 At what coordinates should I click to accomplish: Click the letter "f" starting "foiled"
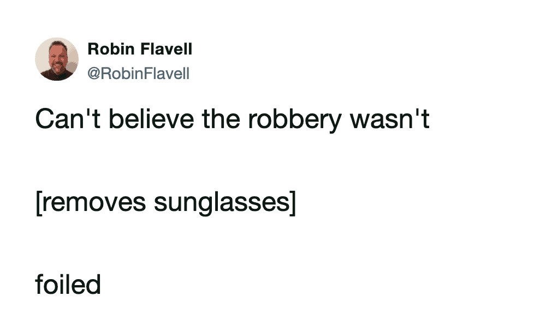click(x=39, y=285)
